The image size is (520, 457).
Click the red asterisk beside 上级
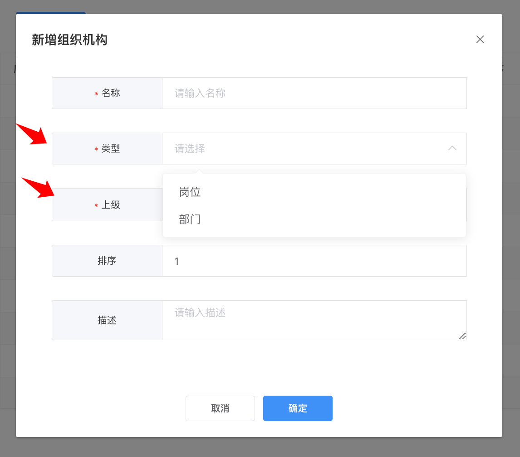point(96,206)
